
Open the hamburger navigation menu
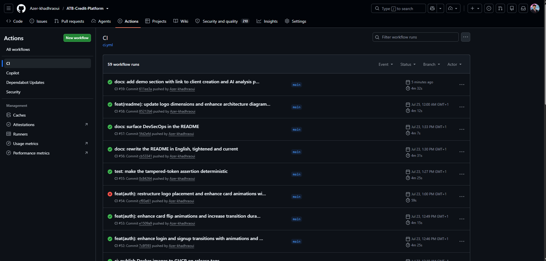[9, 9]
